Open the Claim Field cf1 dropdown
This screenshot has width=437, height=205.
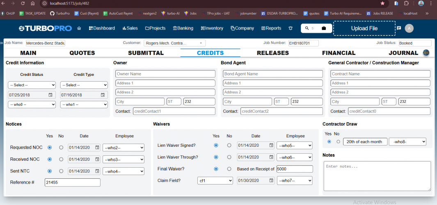click(215, 180)
